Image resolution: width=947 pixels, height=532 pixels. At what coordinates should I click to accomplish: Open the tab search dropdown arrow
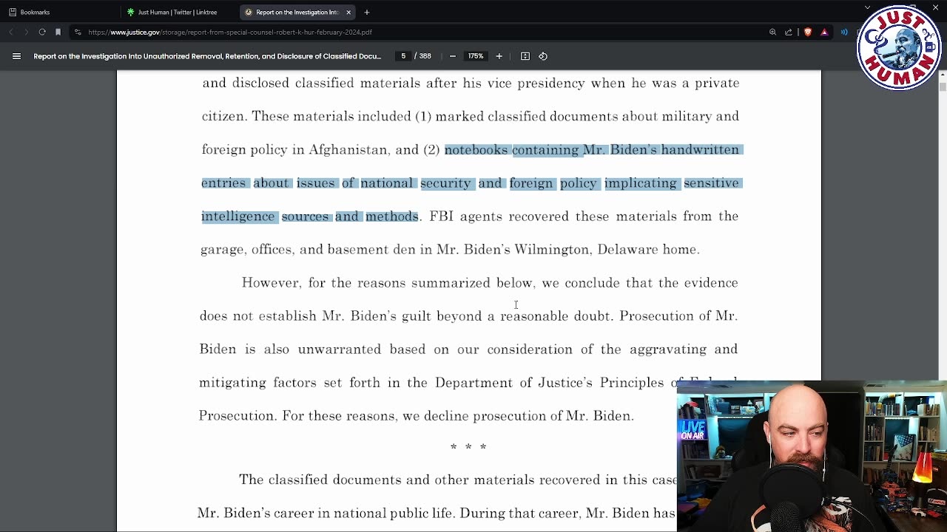click(867, 7)
